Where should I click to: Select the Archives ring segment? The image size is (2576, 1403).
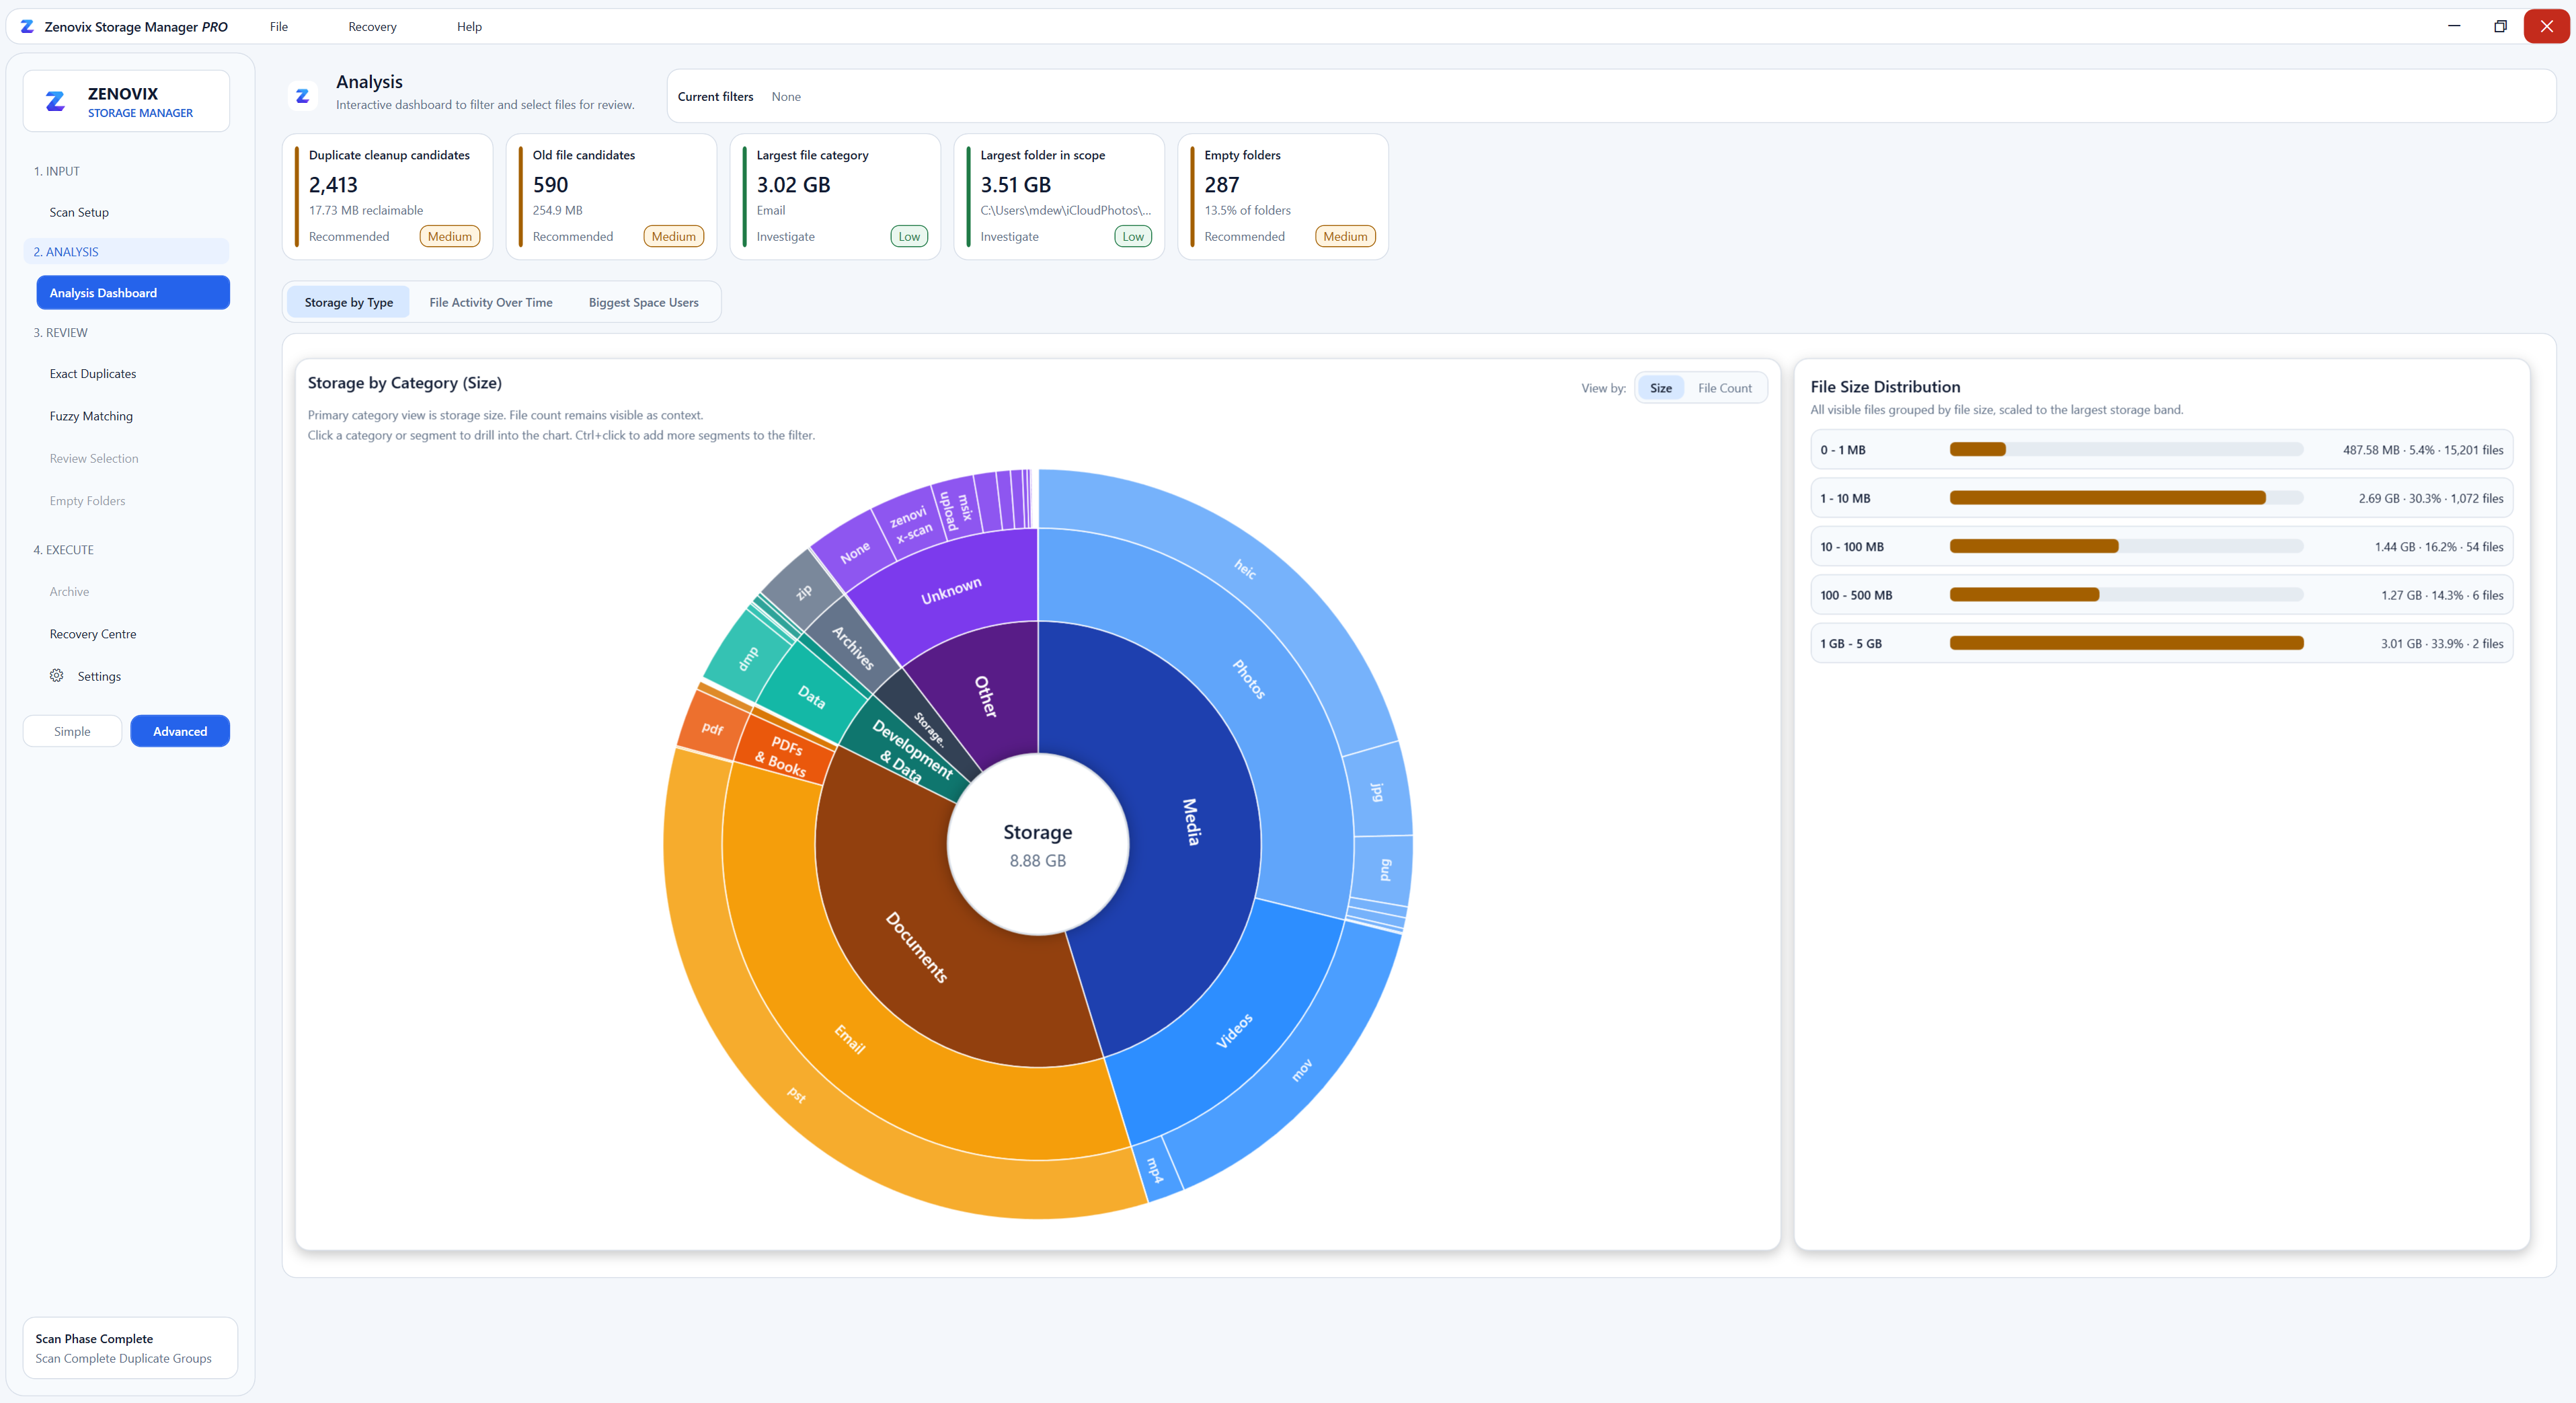[853, 647]
